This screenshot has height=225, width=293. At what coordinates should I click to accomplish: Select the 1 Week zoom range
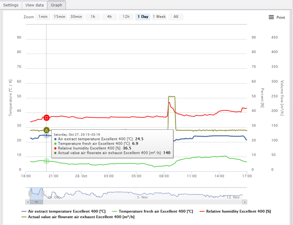coord(159,17)
